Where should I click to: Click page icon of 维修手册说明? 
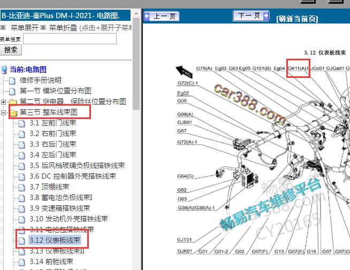(12, 81)
